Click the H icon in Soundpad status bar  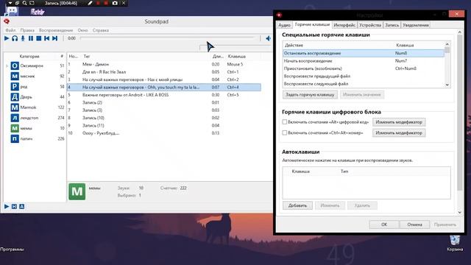(14, 206)
